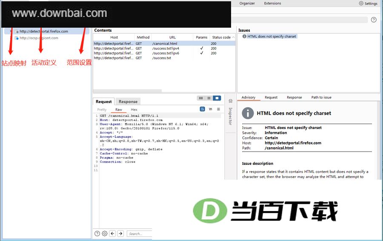Go to next search match arrow
Viewport: 383px width, 241px height.
click(x=120, y=233)
